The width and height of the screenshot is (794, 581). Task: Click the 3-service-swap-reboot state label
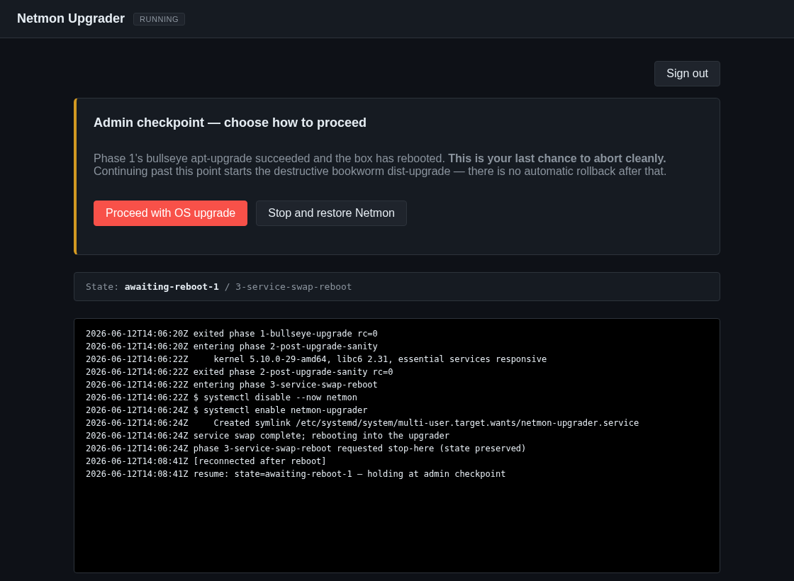(x=293, y=286)
